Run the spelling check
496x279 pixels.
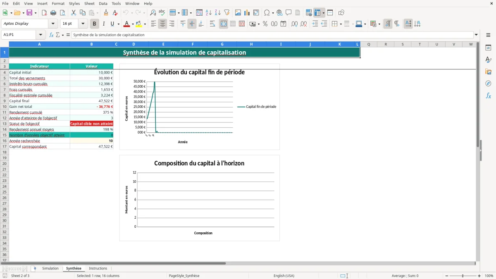(162, 13)
